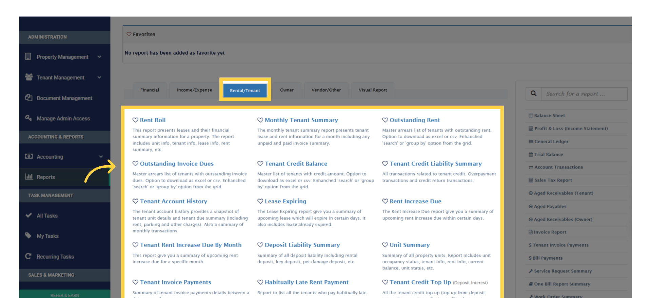Click heart icon beside Tenant Credit Top Up
Image resolution: width=651 pixels, height=298 pixels.
[385, 282]
